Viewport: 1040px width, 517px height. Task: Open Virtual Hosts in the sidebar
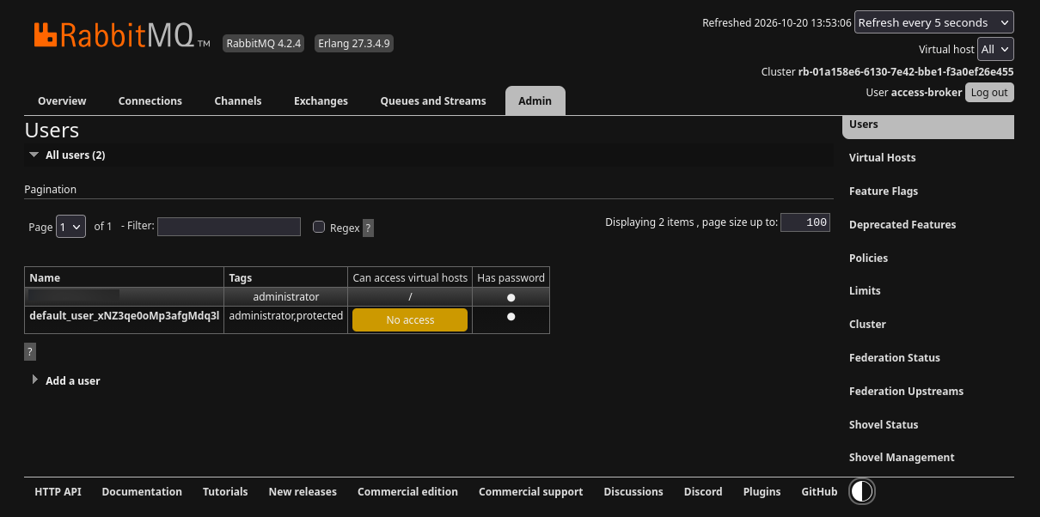[x=882, y=157]
